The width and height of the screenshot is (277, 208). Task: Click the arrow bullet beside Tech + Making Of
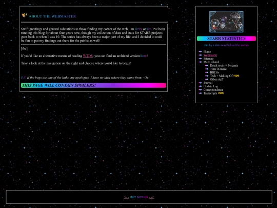[207, 76]
